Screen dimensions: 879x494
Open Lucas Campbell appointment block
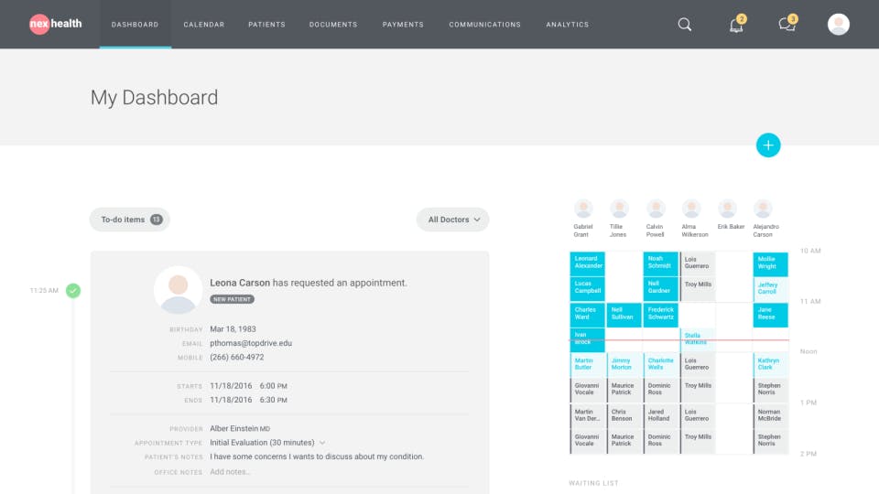(588, 289)
